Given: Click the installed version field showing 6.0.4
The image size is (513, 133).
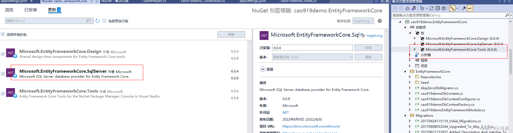Looking at the screenshot, I should pyautogui.click(x=312, y=48).
